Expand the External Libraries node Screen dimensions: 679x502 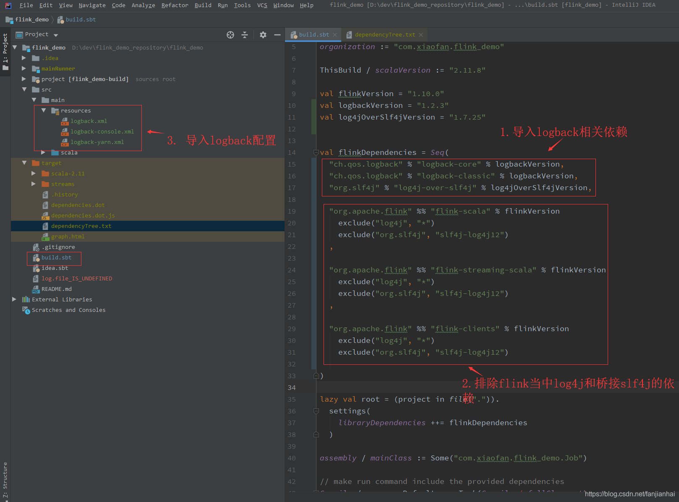click(14, 299)
